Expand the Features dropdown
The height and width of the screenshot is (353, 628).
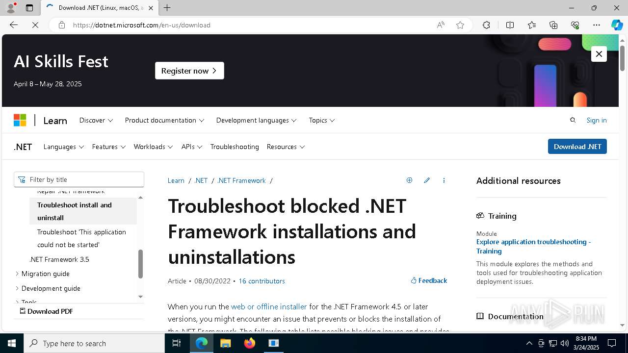(x=109, y=147)
